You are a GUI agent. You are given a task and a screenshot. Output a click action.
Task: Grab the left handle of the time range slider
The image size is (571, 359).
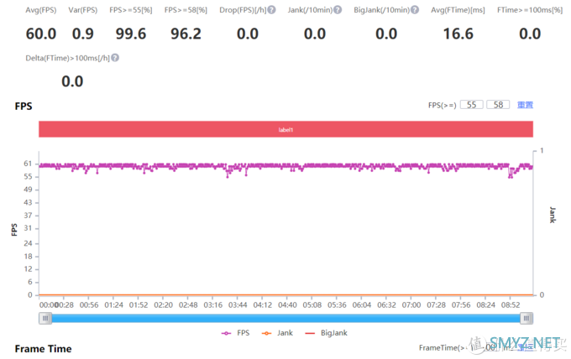click(x=45, y=319)
